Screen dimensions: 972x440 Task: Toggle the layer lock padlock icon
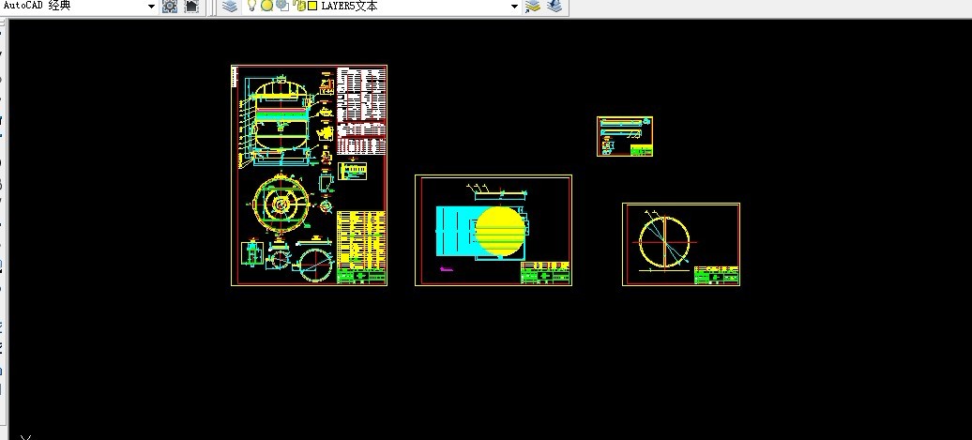tap(299, 7)
